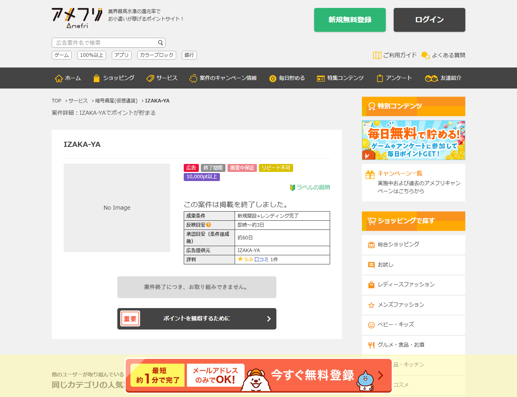The image size is (517, 397).
Task: Click the 銀行 search tag
Action: point(189,55)
